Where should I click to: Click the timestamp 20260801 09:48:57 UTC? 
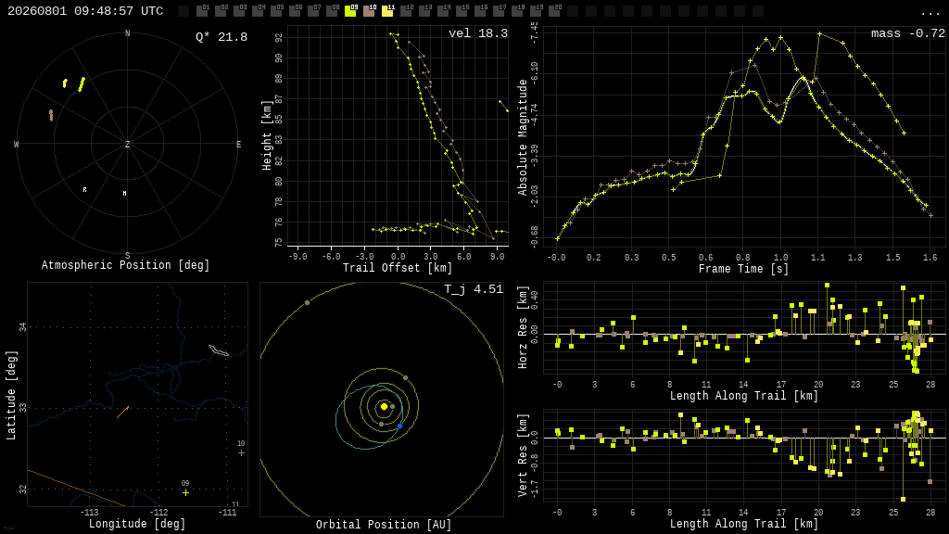pyautogui.click(x=85, y=11)
